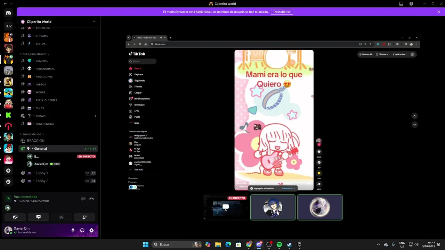Open File Explorer from the taskbar
Screen dimensions: 445x250
click(218, 244)
